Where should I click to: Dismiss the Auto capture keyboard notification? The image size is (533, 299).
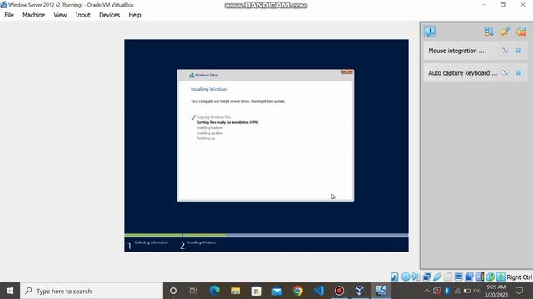pyautogui.click(x=518, y=72)
